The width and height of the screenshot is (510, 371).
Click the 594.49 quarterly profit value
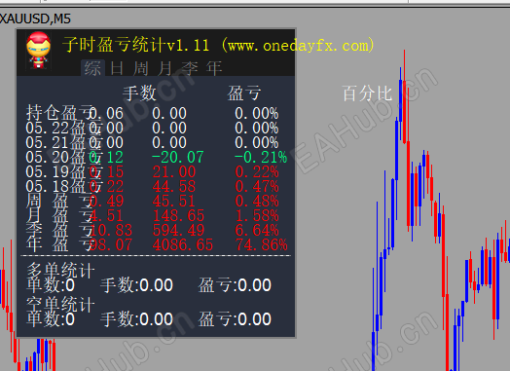pos(178,231)
